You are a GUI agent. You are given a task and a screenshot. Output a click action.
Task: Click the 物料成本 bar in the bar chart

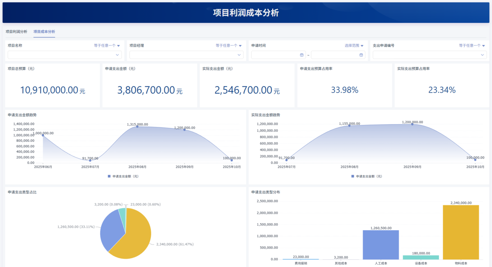tap(461, 232)
